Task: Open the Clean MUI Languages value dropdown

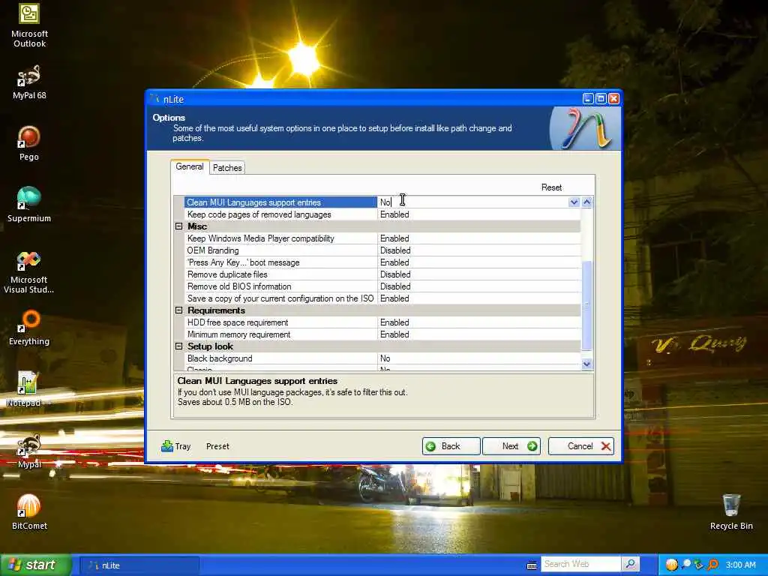Action: coord(574,202)
